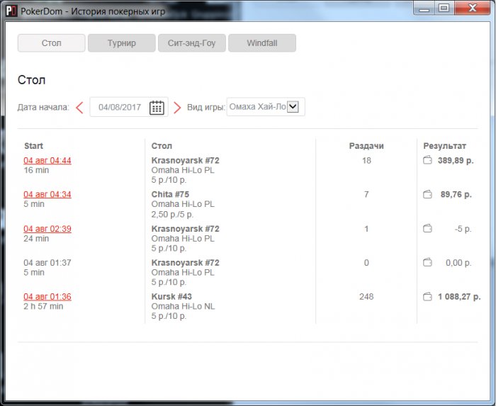The image size is (496, 406).
Task: Switch to the Сит-энд-Гоу tab
Action: pos(192,43)
